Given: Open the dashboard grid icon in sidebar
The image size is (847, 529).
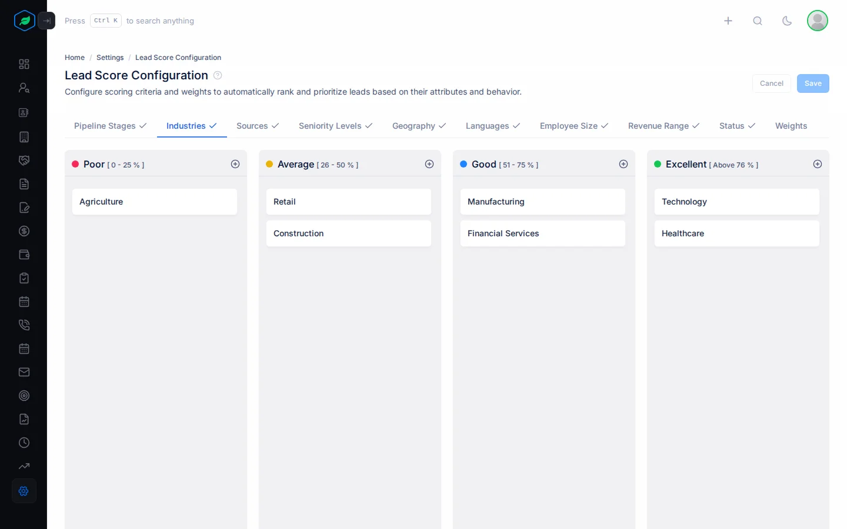Looking at the screenshot, I should [24, 64].
